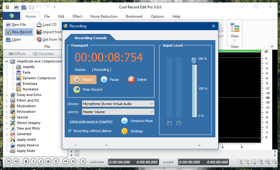The height and width of the screenshot is (170, 280).
Task: Select the Fade effect
Action: [x=26, y=72]
